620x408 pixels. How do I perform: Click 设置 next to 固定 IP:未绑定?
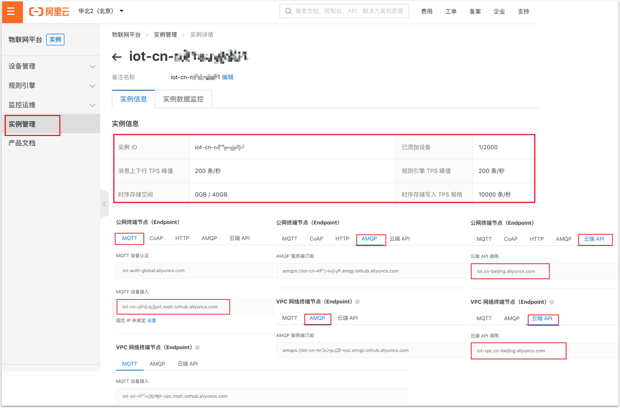(152, 321)
